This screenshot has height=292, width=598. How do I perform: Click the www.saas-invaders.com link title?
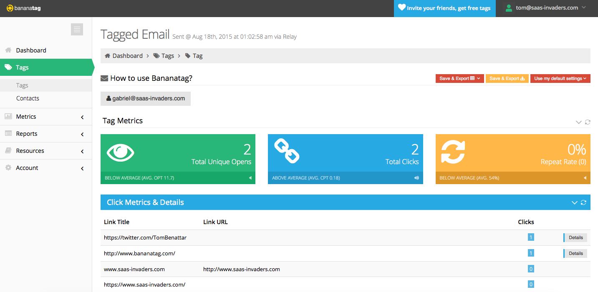tap(134, 269)
